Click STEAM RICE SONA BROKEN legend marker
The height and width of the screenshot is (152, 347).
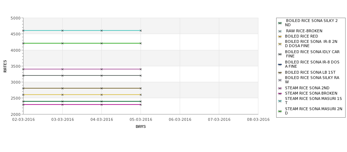click(280, 94)
